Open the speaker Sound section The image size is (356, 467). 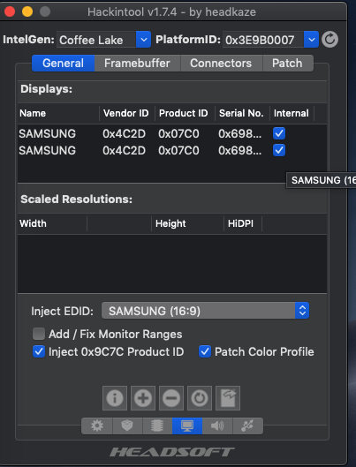click(x=217, y=426)
